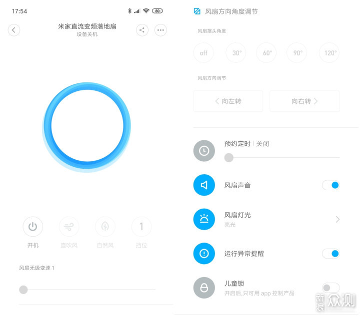Select the 直吹风 direct wind icon
The image size is (360, 316).
[x=69, y=227]
